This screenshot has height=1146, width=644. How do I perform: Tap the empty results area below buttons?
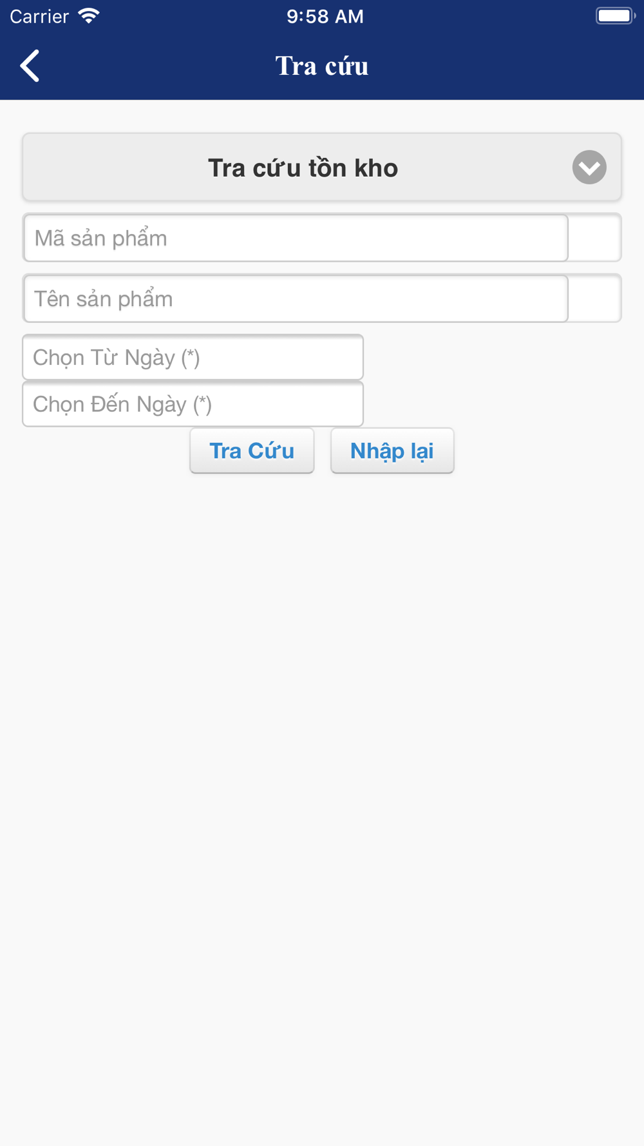tap(322, 806)
